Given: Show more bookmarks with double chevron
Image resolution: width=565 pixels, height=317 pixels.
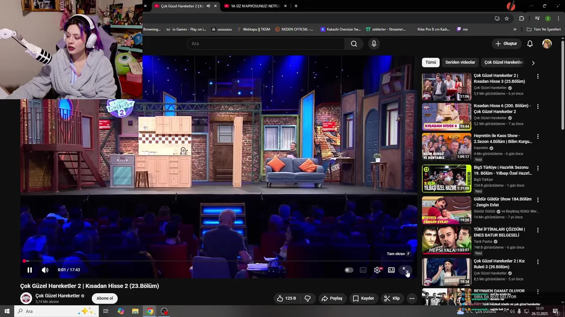Looking at the screenshot, I should pyautogui.click(x=515, y=29).
